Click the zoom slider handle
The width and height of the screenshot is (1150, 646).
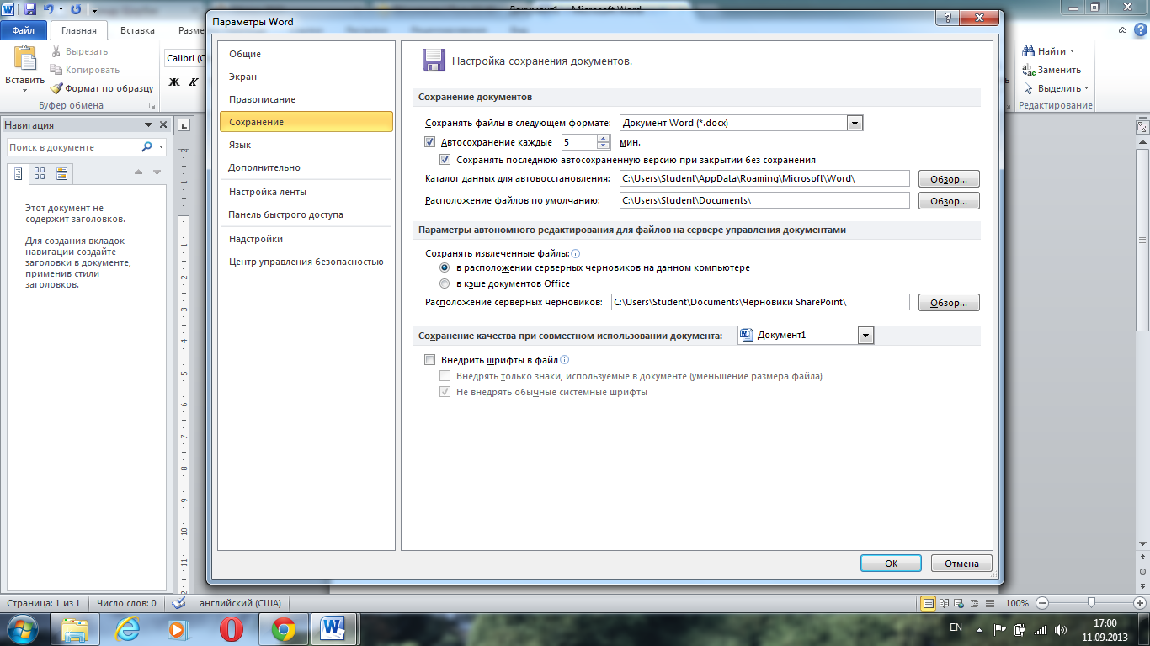1092,603
